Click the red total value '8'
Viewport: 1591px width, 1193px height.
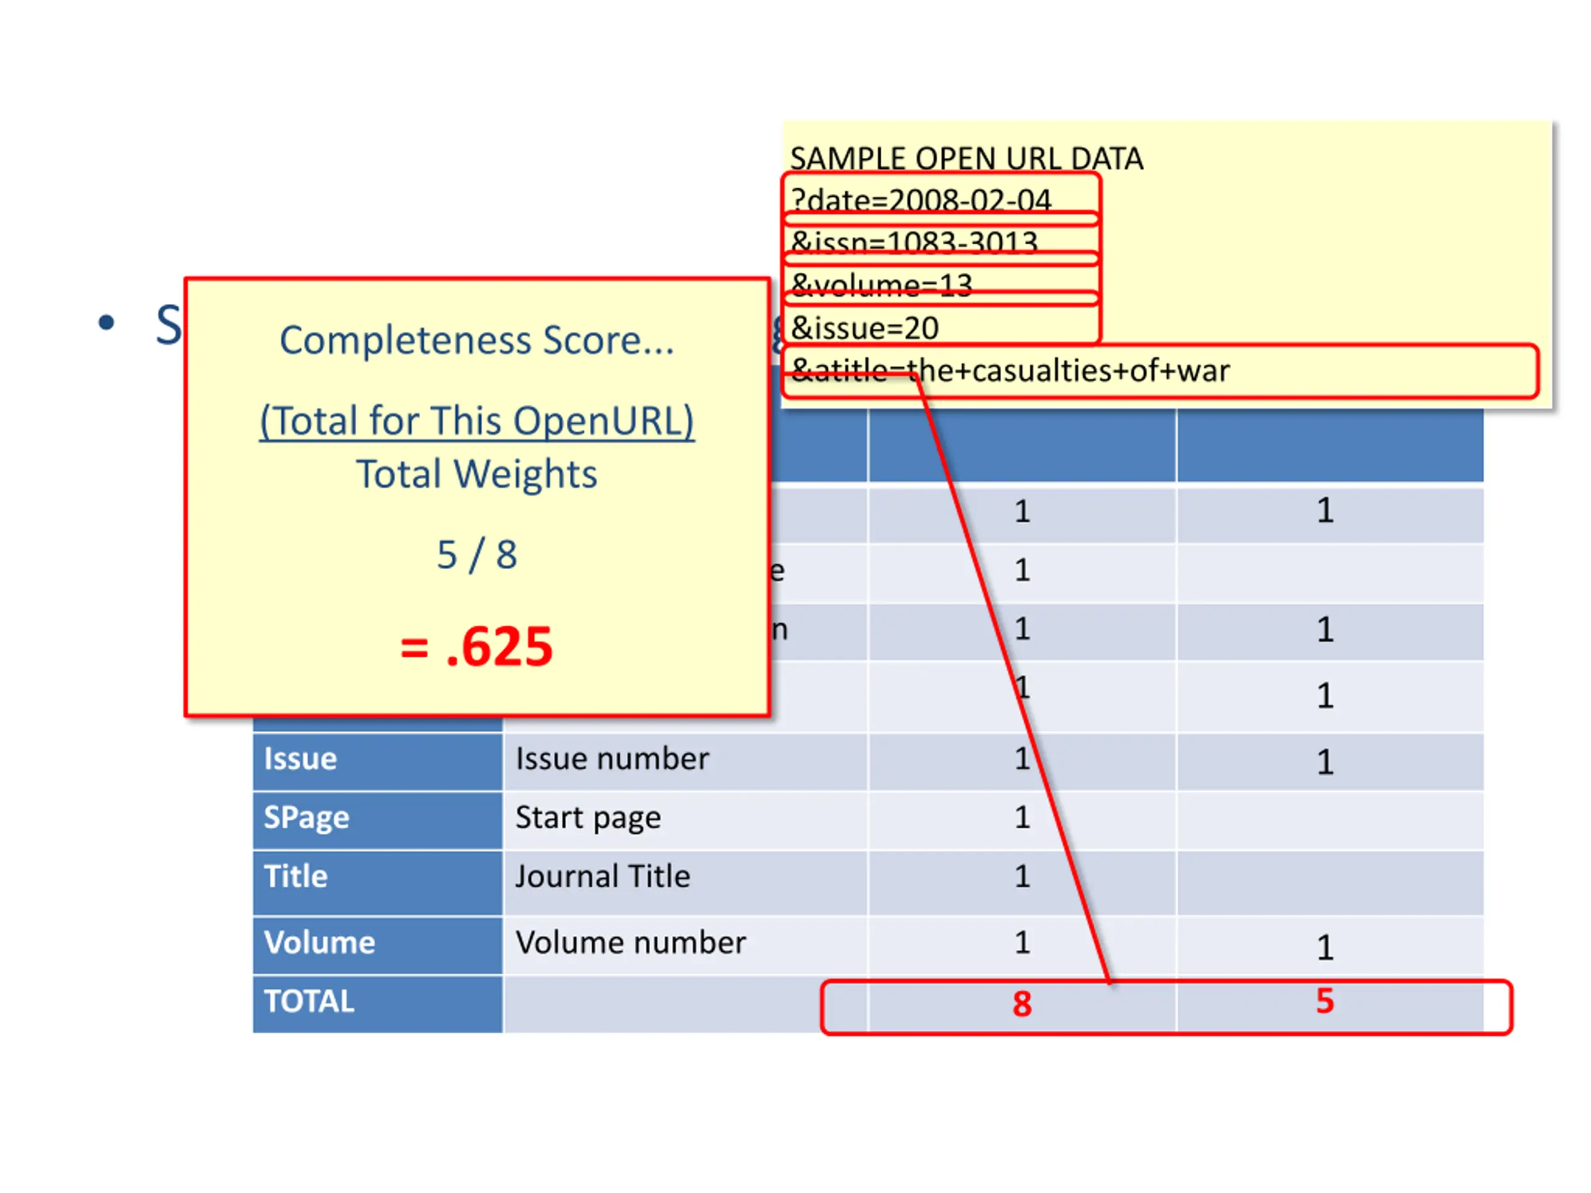pos(1022,1004)
